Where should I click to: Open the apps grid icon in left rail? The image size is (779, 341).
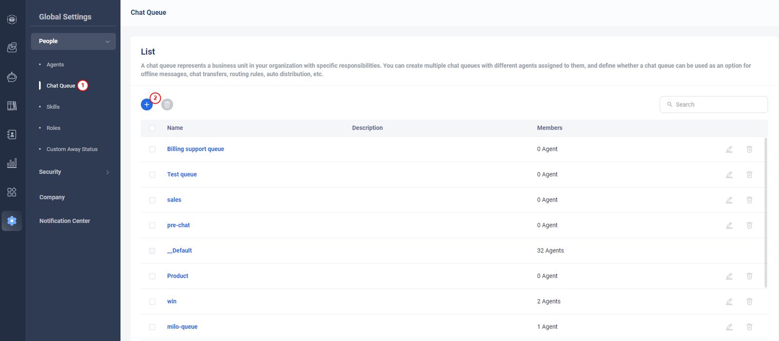pyautogui.click(x=12, y=192)
